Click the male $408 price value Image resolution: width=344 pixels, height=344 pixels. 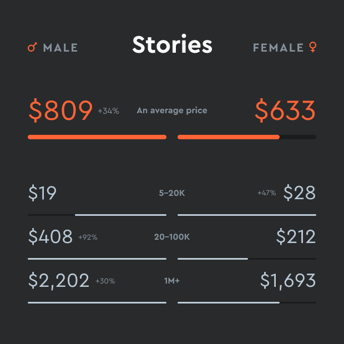point(50,237)
